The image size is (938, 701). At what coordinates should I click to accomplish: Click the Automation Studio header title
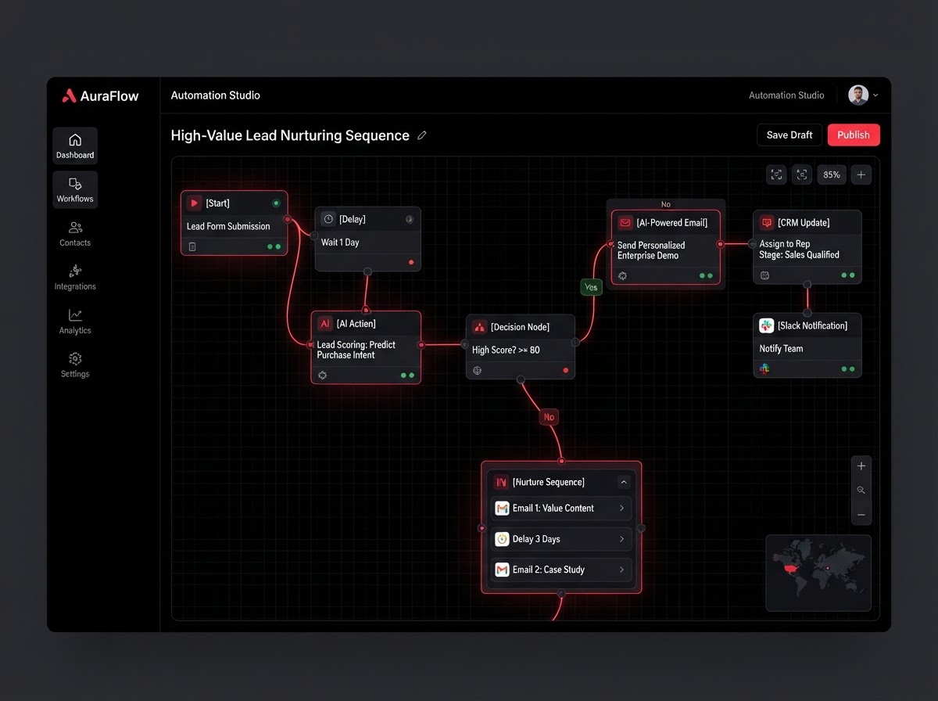[x=216, y=95]
